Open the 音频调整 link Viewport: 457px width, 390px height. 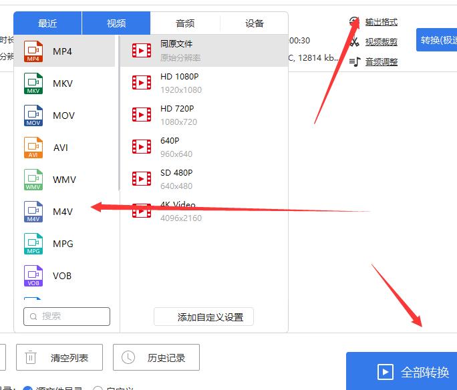pyautogui.click(x=382, y=61)
